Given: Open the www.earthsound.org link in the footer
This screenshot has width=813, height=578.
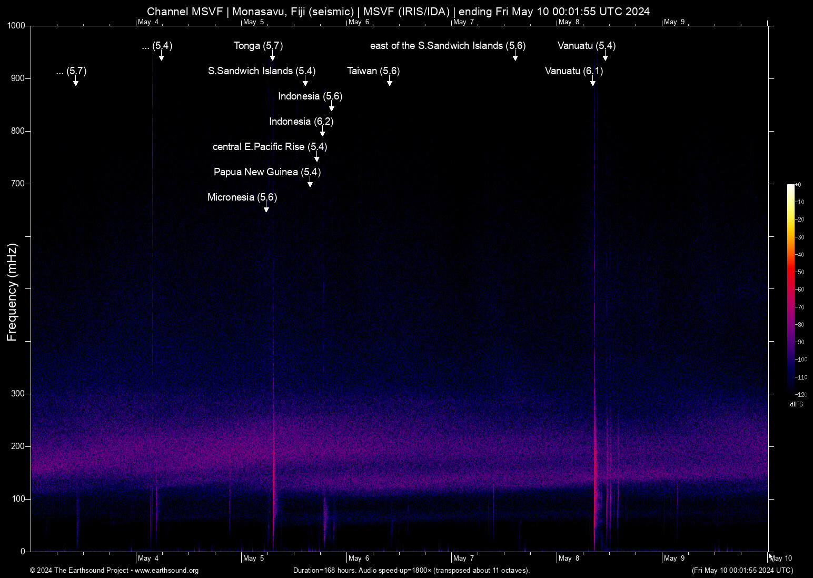Looking at the screenshot, I should 166,571.
